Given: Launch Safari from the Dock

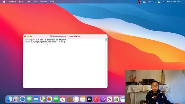Looking at the screenshot, I should point(23,99).
